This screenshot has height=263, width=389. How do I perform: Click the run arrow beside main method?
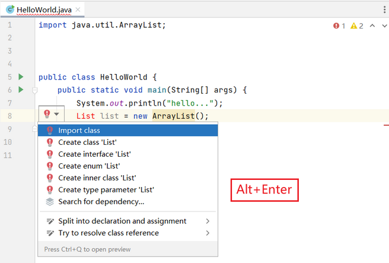pos(21,90)
